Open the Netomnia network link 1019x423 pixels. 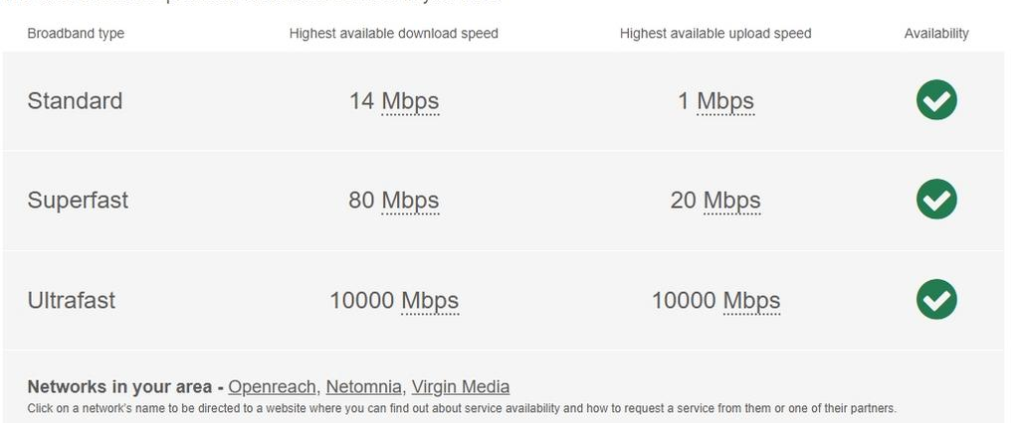[364, 387]
